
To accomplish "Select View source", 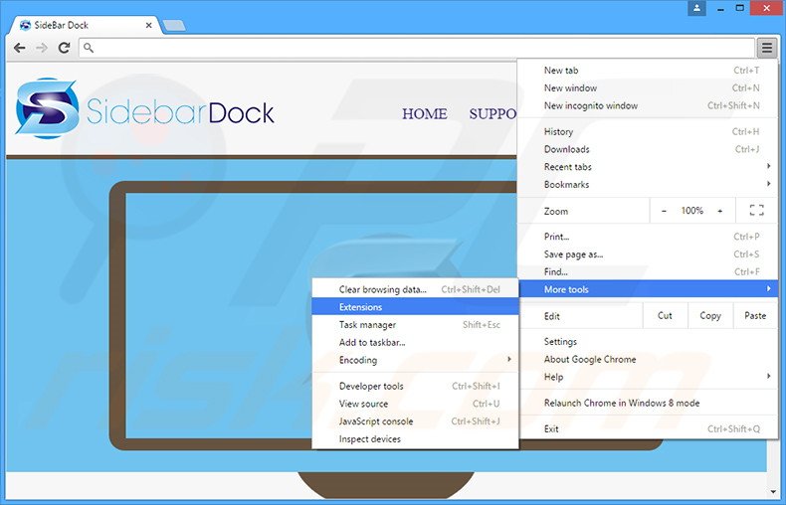I will (x=415, y=404).
